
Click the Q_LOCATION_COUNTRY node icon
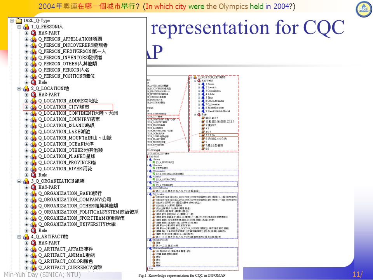(33, 119)
